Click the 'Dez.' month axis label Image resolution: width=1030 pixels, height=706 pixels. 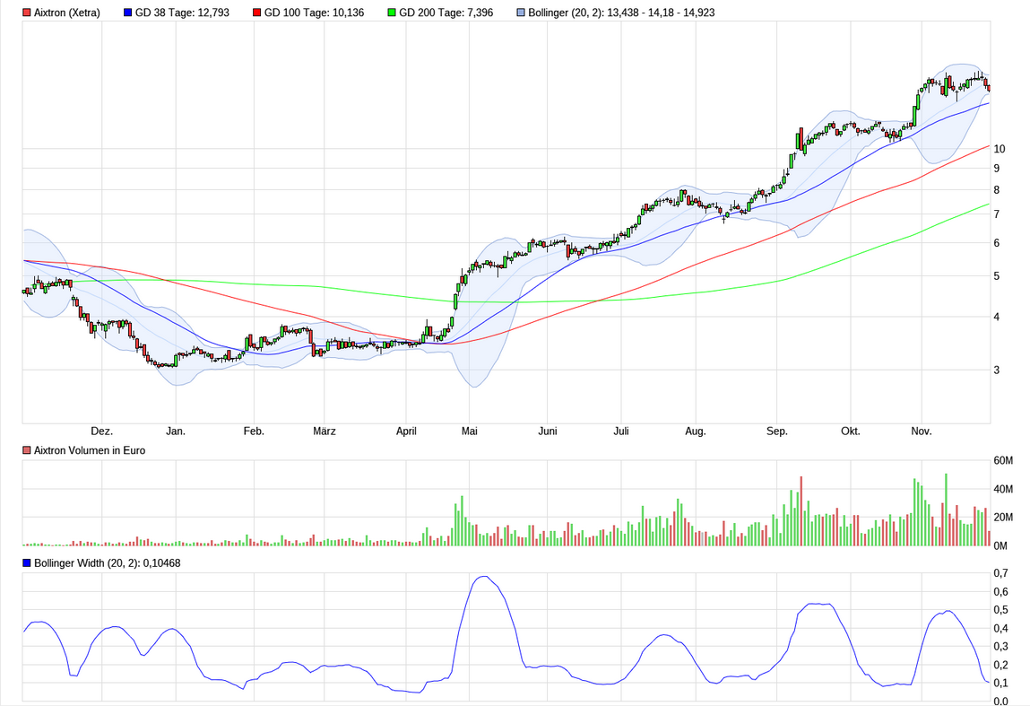pos(102,431)
